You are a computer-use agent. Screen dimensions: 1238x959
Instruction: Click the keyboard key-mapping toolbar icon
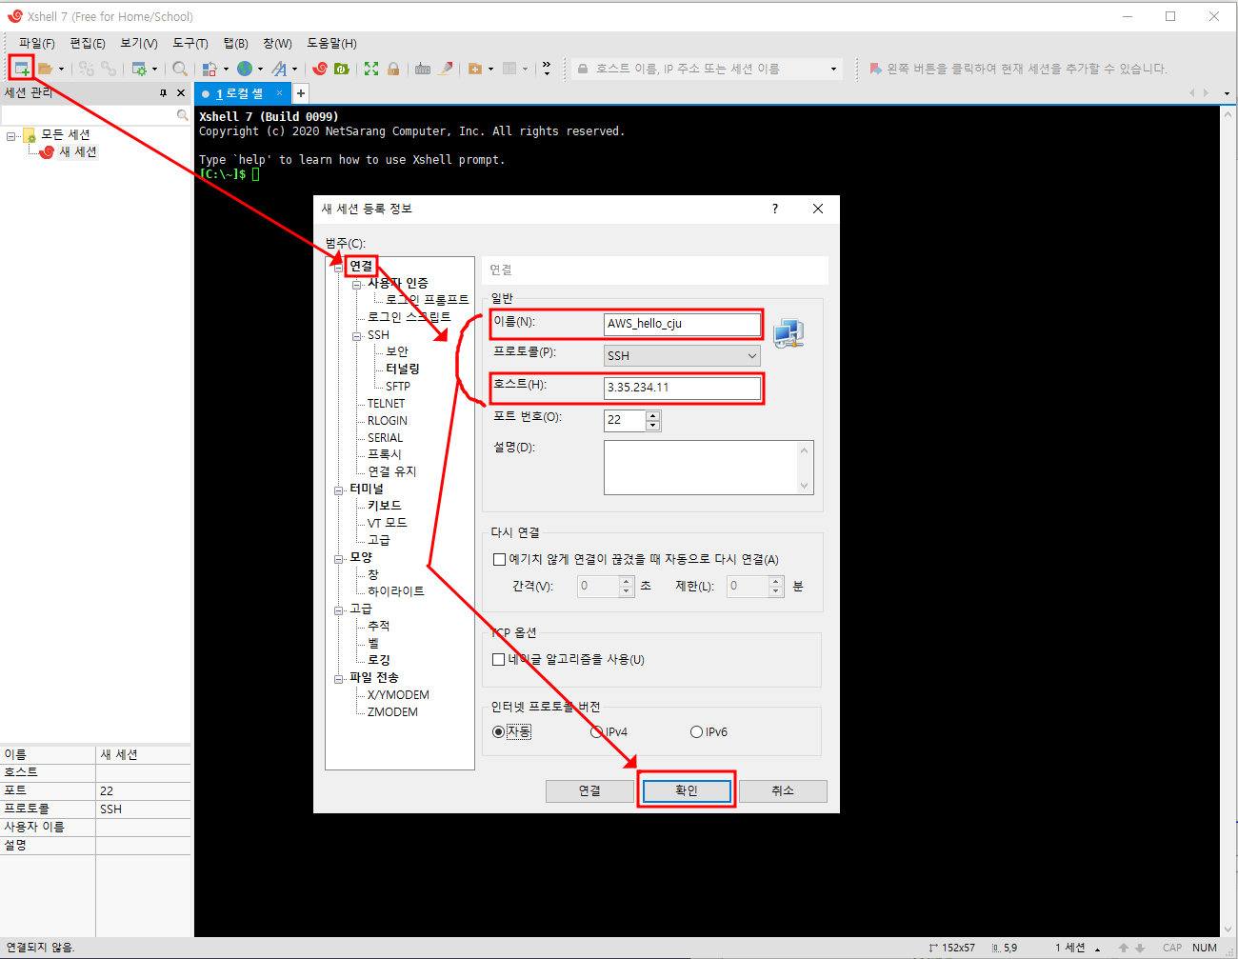[x=423, y=69]
